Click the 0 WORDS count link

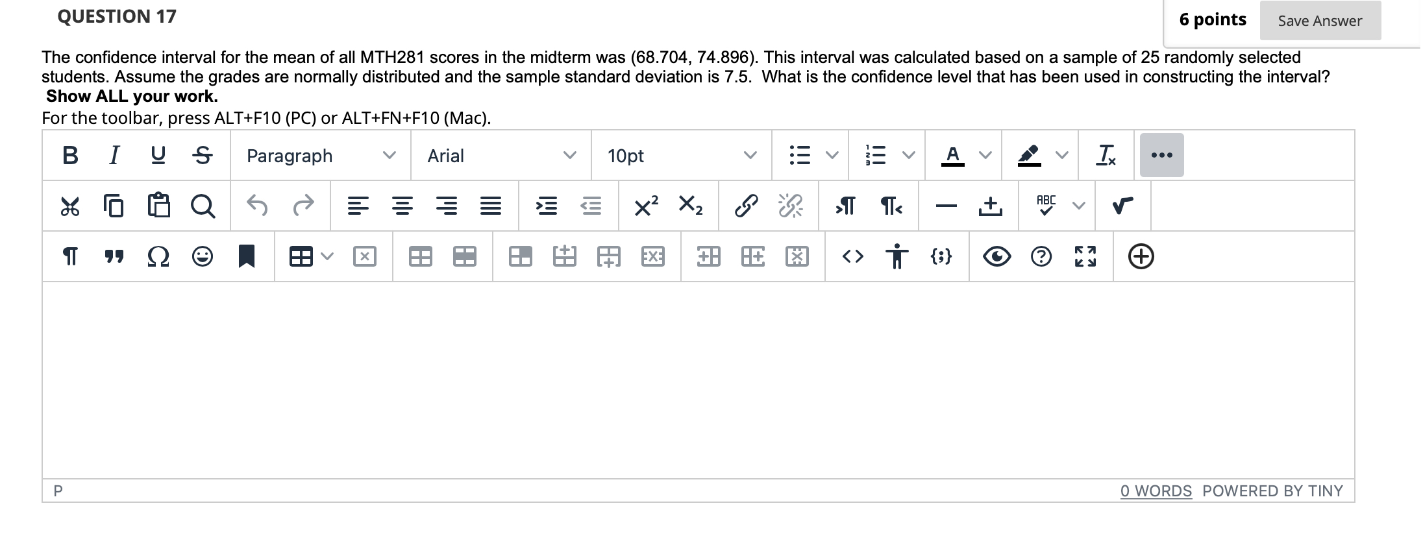(x=1156, y=491)
